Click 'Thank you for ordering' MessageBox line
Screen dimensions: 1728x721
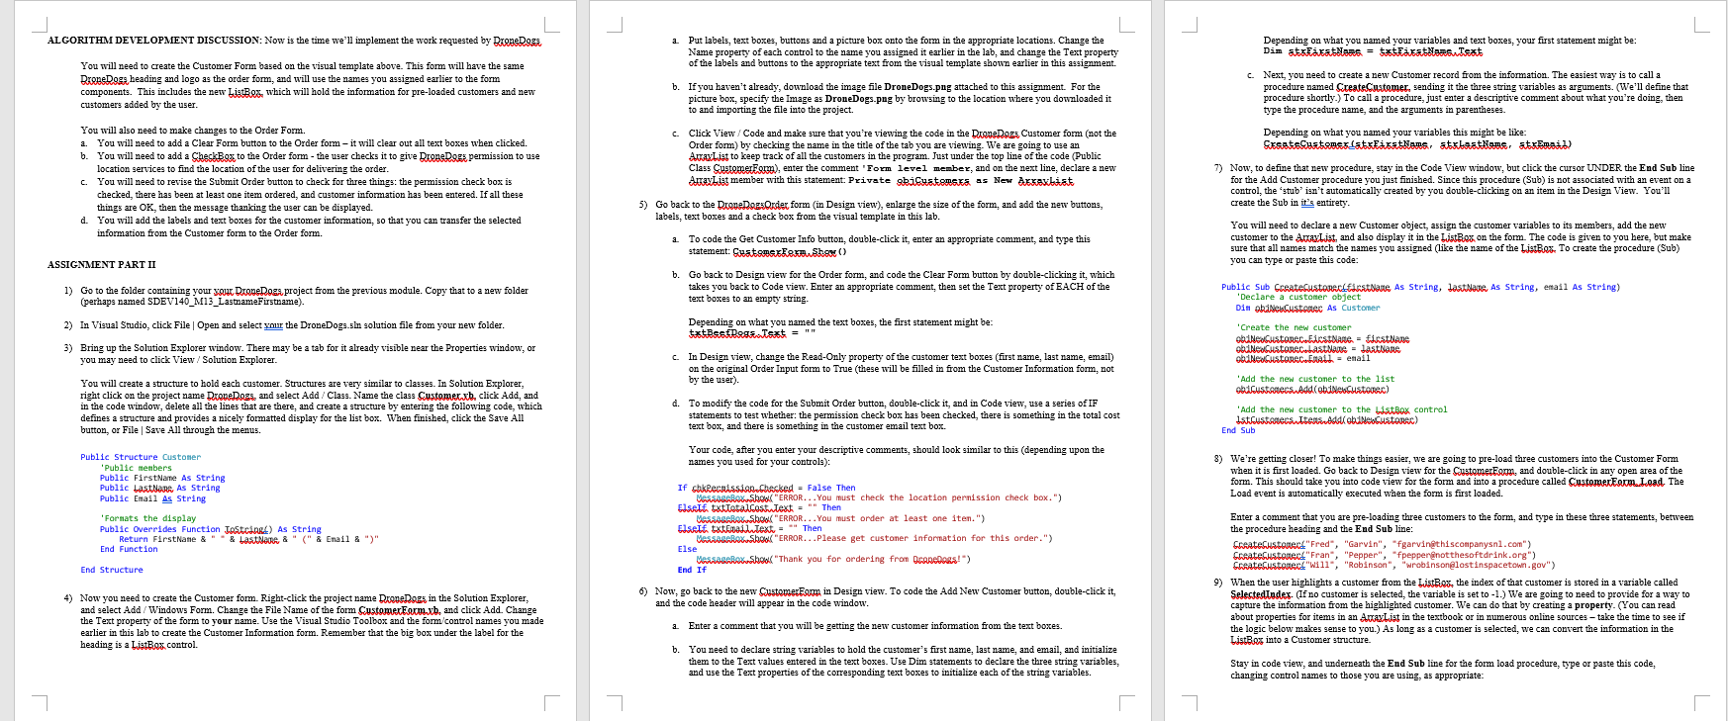click(833, 559)
